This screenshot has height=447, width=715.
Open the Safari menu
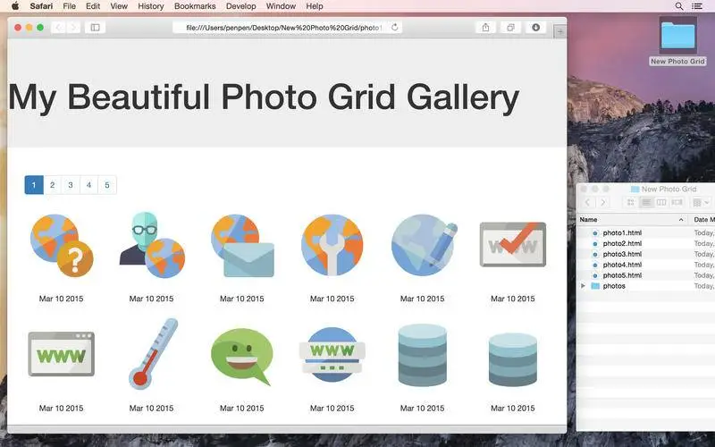pyautogui.click(x=41, y=6)
